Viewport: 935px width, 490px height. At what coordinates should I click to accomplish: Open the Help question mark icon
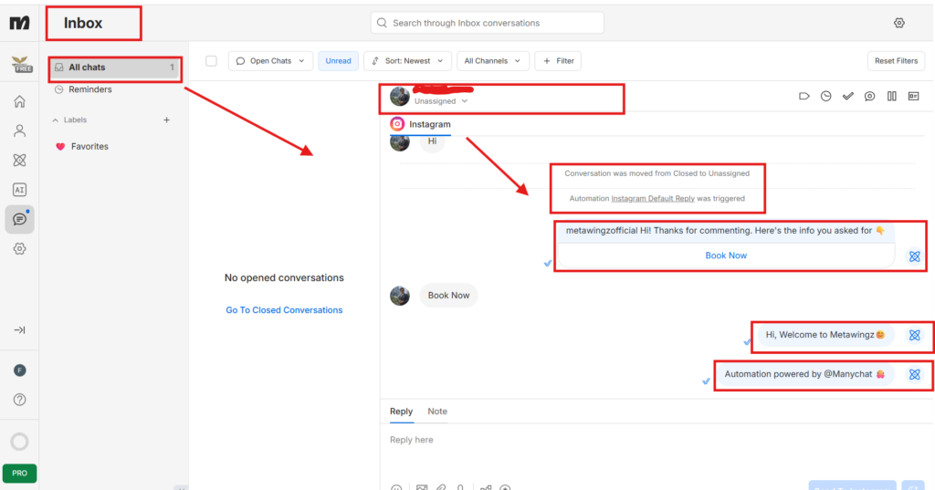tap(20, 400)
